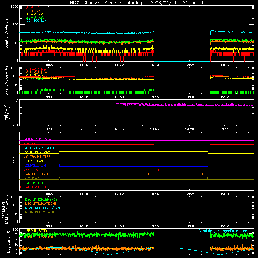This screenshot has height=258, width=258.
Task: Select the orange 0.3-0.8 MeV legend label
Action: coord(37,73)
